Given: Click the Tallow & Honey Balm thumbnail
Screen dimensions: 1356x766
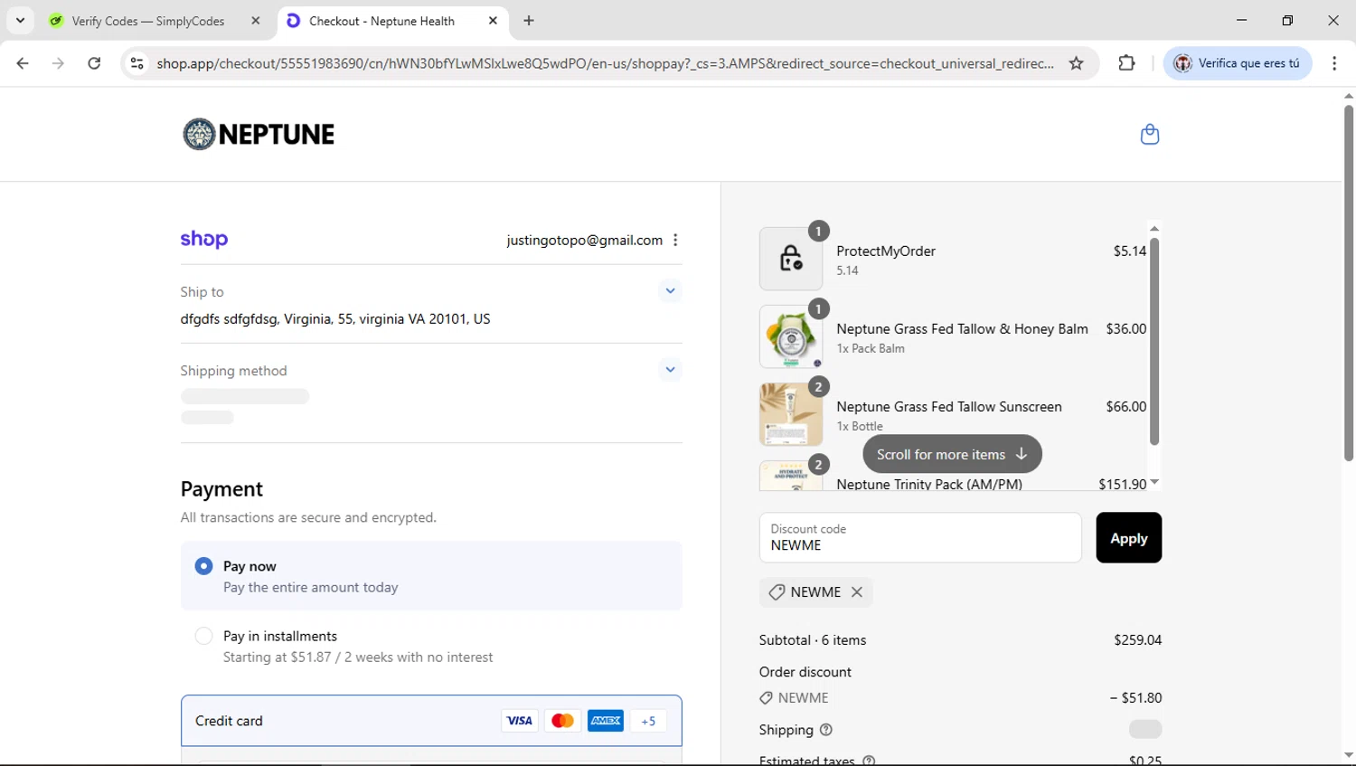Looking at the screenshot, I should click(791, 336).
